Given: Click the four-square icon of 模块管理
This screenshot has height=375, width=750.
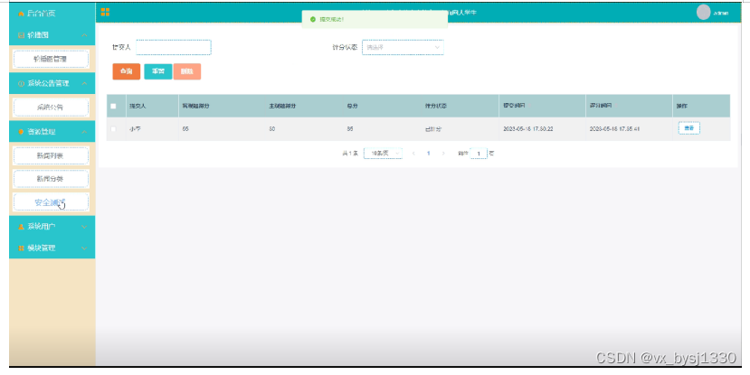Looking at the screenshot, I should pyautogui.click(x=21, y=248).
